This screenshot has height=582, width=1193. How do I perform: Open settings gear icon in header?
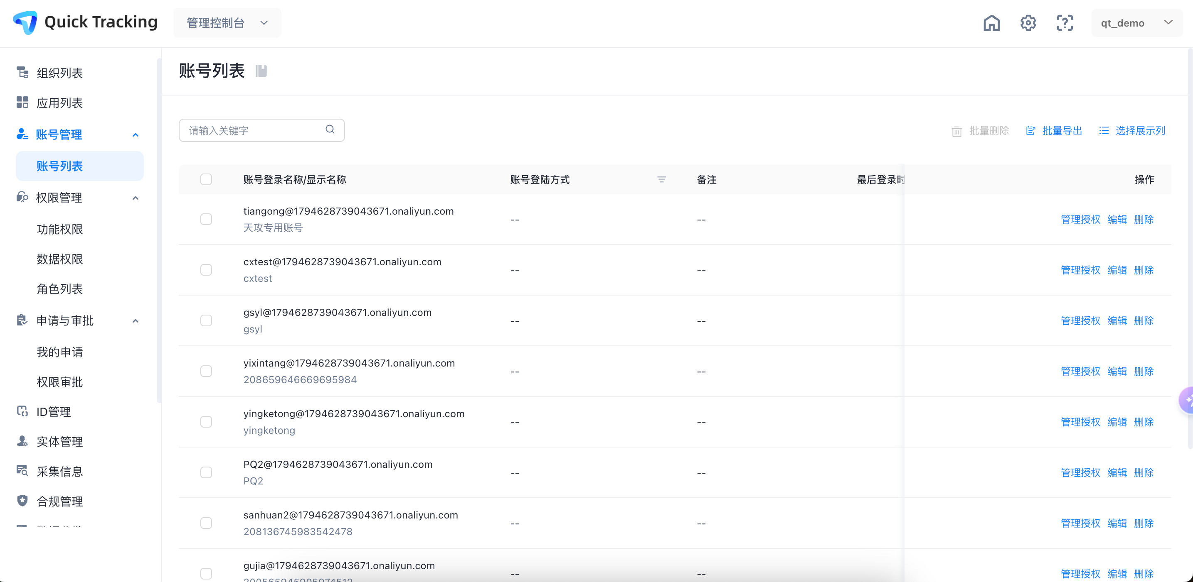[1028, 23]
